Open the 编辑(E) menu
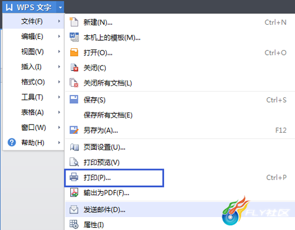The image size is (295, 230). coord(34,37)
